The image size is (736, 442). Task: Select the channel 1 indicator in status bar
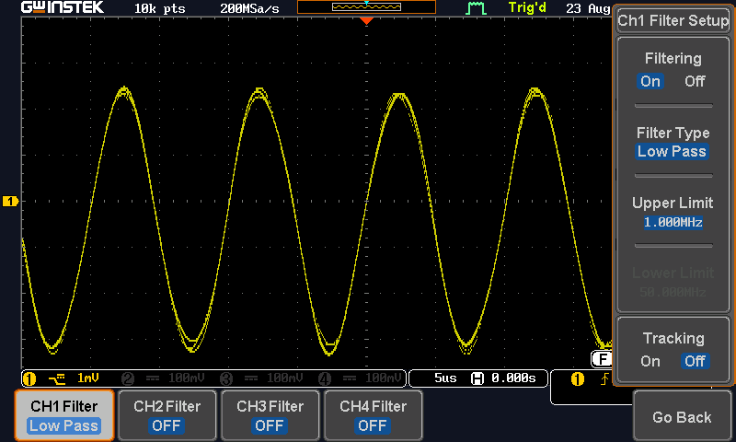point(61,378)
